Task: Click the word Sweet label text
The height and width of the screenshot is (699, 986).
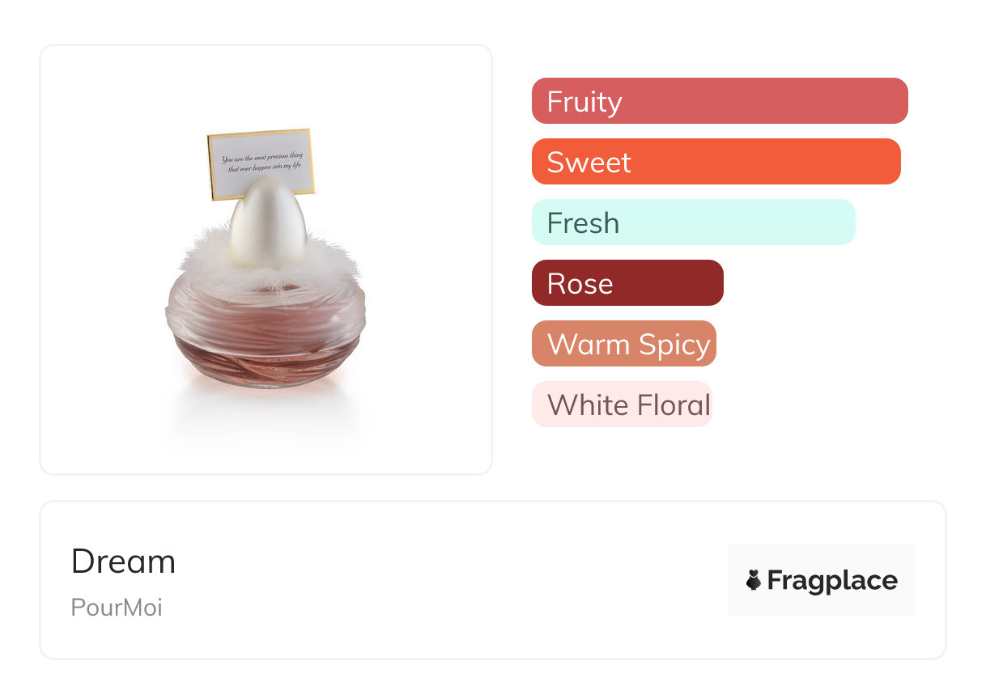Action: point(589,163)
